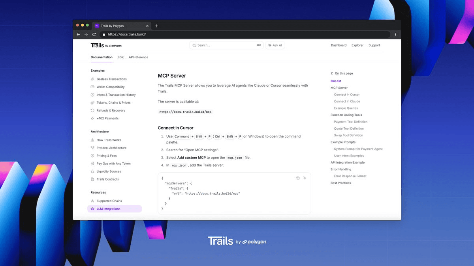Open the Dashboard link
Image resolution: width=474 pixels, height=266 pixels.
coord(339,45)
